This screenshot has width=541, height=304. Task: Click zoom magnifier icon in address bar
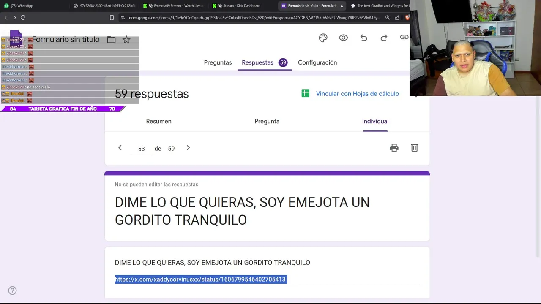(x=388, y=18)
